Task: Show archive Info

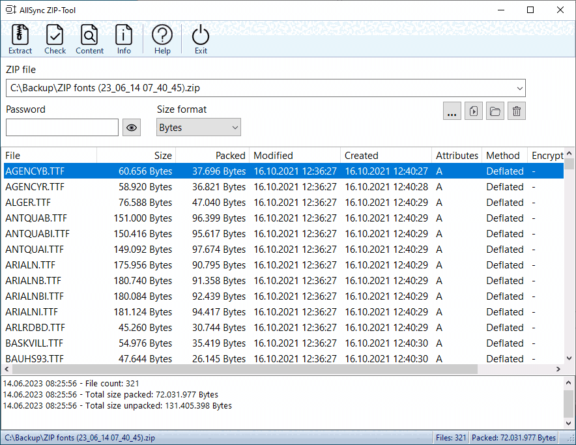Action: tap(123, 39)
